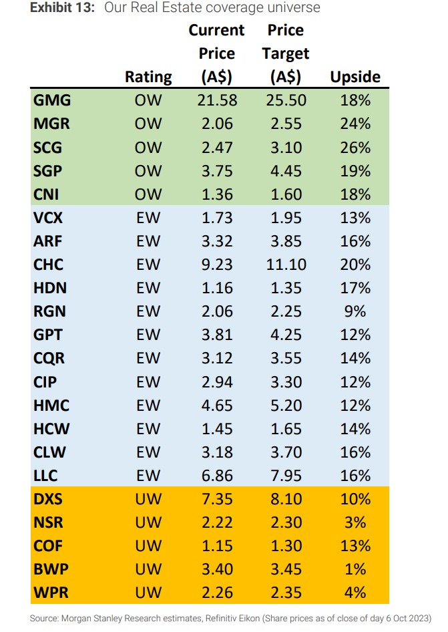Select the Upside column header
The image size is (448, 632).
pyautogui.click(x=355, y=77)
